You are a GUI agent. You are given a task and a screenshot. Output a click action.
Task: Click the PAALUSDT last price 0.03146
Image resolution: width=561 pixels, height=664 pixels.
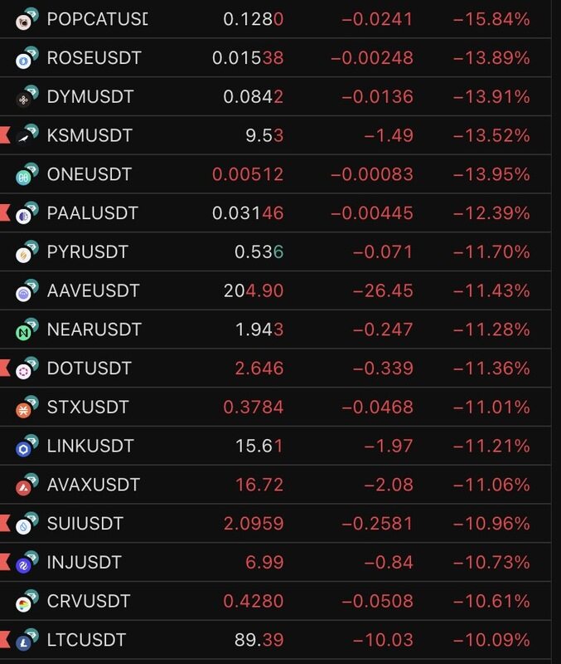tap(248, 213)
